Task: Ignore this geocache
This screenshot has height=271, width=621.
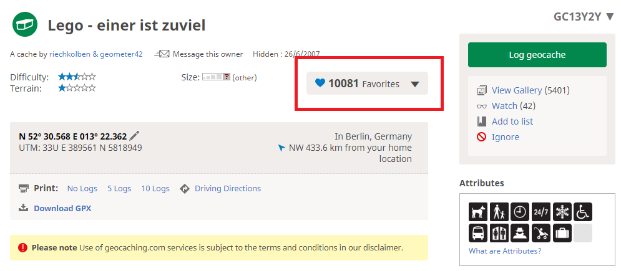Action: [506, 137]
